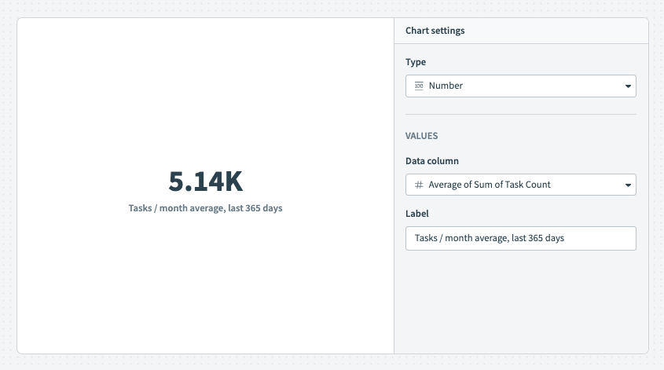Click the divider line under Type dropdown
Screen dimensions: 664x370
tap(520, 115)
